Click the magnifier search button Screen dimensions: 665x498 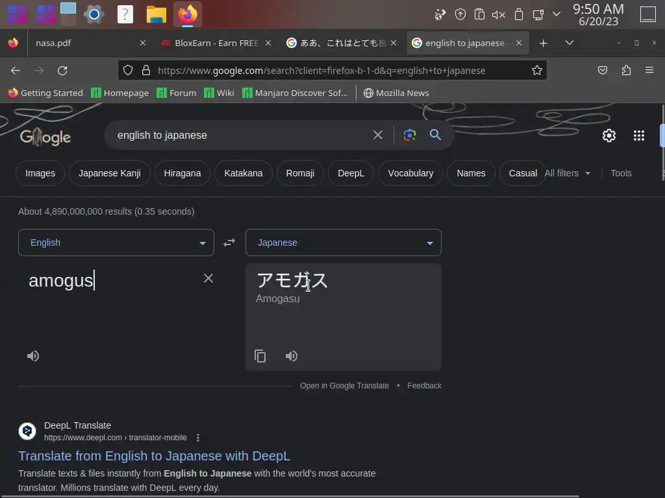[435, 135]
